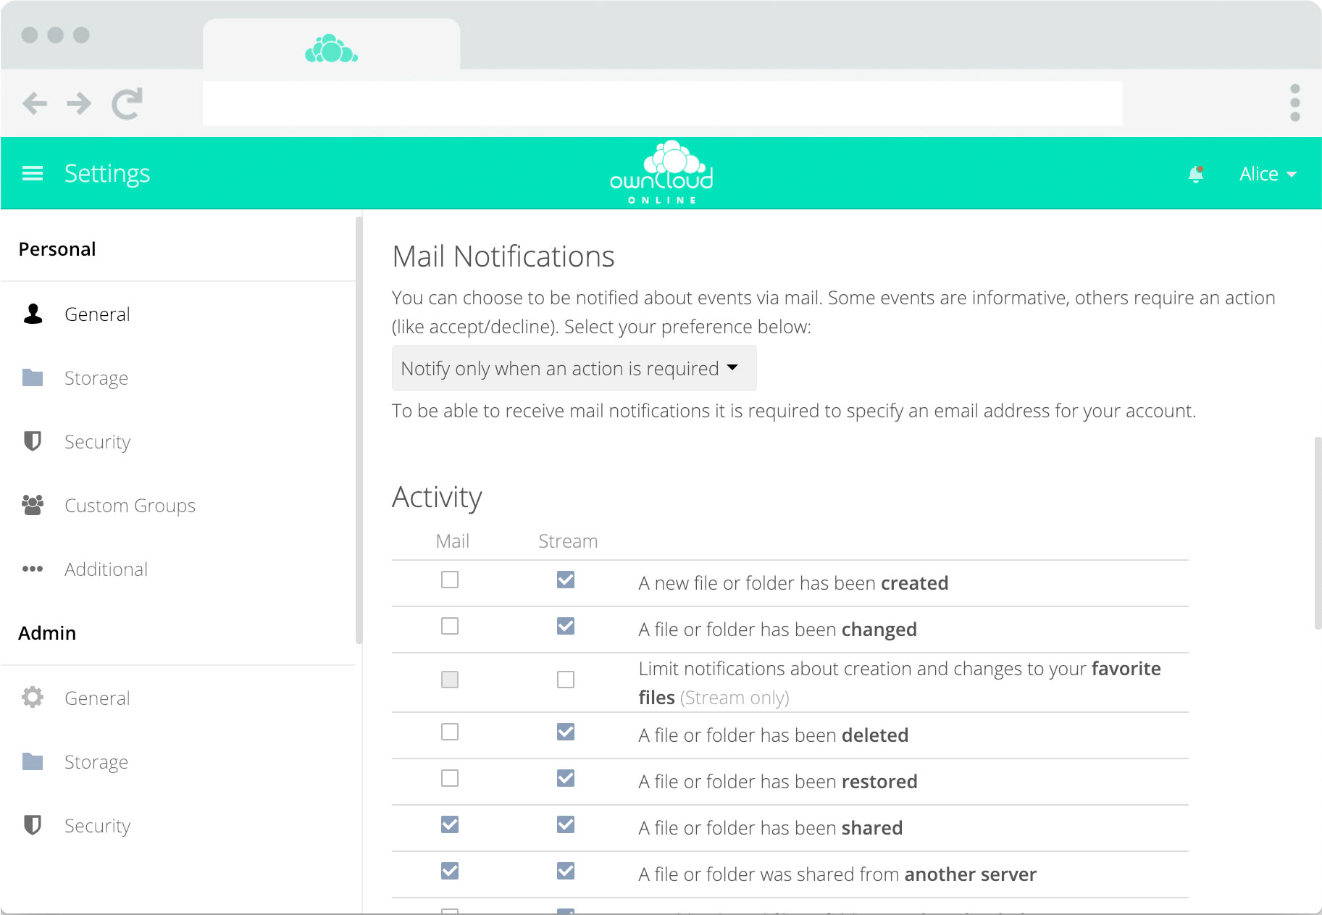
Task: Open the mail notification preference dropdown
Action: (574, 368)
